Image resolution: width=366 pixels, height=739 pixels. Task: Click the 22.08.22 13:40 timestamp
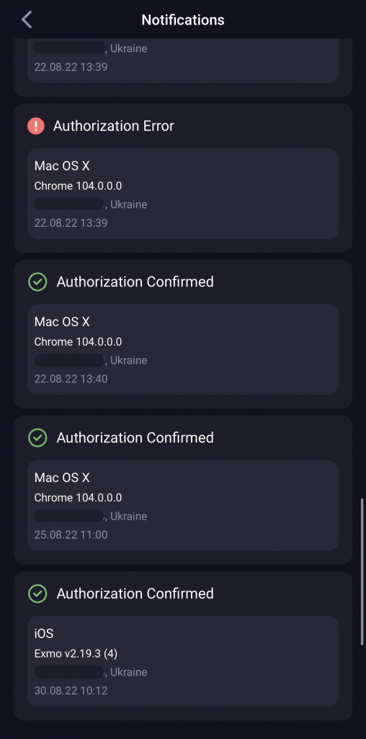coord(71,379)
